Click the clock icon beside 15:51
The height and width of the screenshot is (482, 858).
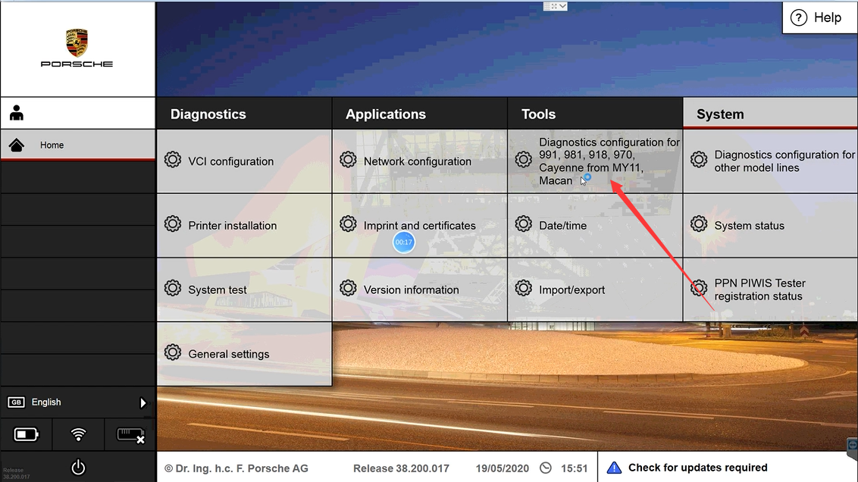click(546, 468)
